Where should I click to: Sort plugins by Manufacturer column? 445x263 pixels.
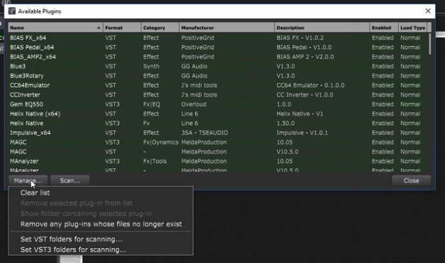(227, 28)
